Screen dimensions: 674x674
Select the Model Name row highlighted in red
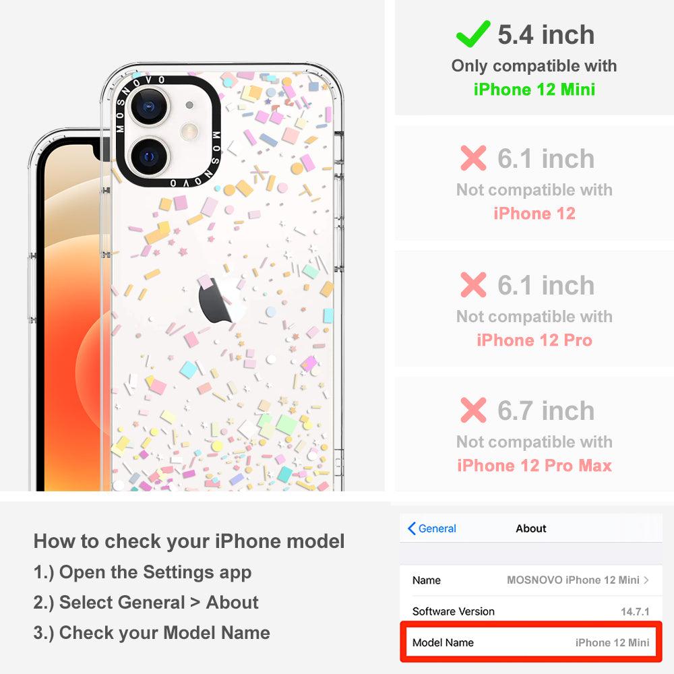coord(531,642)
